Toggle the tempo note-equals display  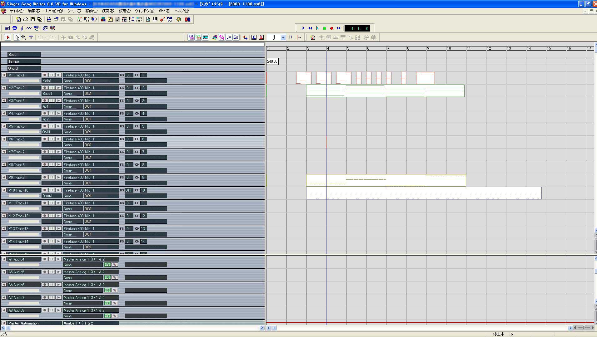coord(229,37)
